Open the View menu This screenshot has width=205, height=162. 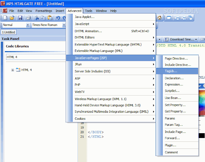tap(29, 11)
